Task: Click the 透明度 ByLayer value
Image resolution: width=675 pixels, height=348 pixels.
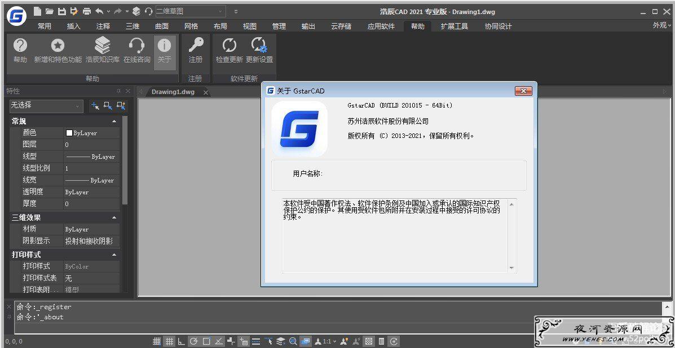Action: point(91,192)
